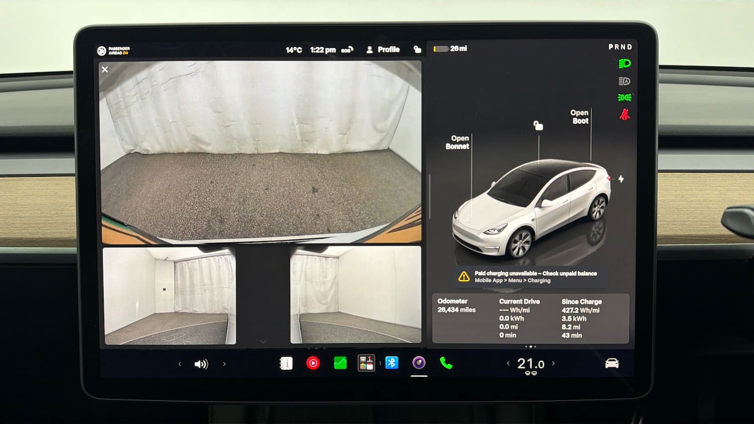Tap the card page indicator dots
Viewport: 754px width, 424px height.
[x=530, y=347]
